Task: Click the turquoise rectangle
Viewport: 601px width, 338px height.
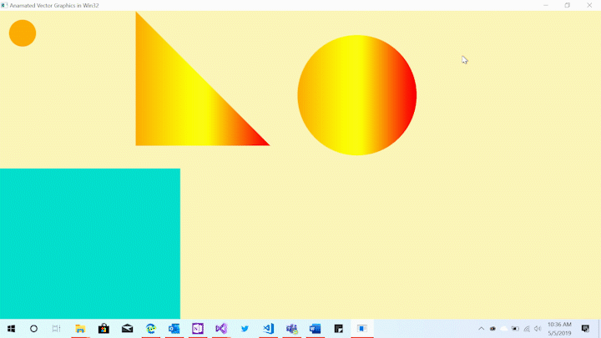Action: [x=90, y=244]
